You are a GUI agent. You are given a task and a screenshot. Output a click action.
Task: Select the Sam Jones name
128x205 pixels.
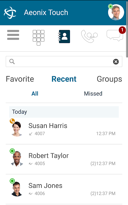point(45,186)
